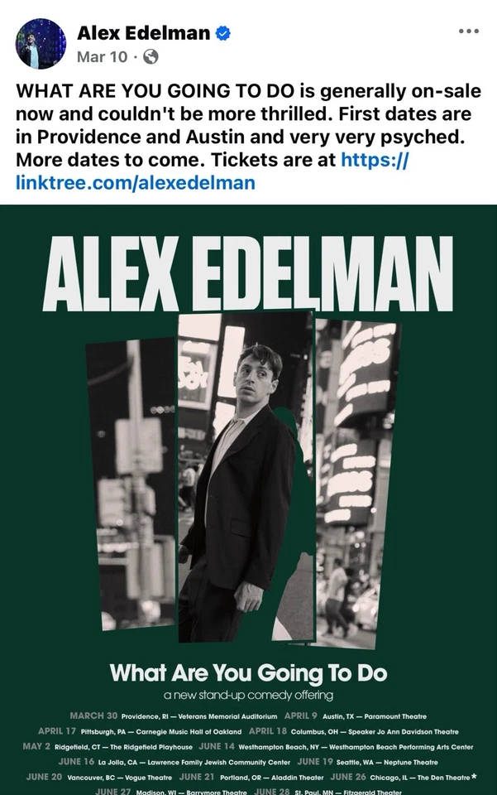
Task: Select the June 14 Westhampton Beach date
Action: tap(339, 746)
